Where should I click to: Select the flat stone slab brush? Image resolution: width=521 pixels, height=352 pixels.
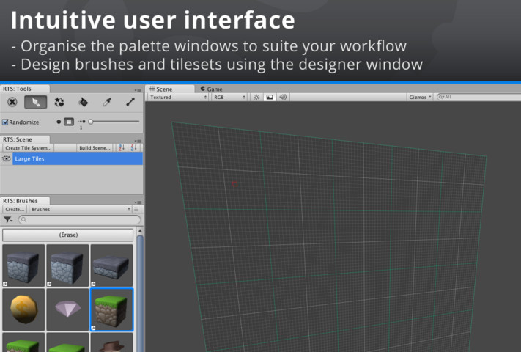111,265
